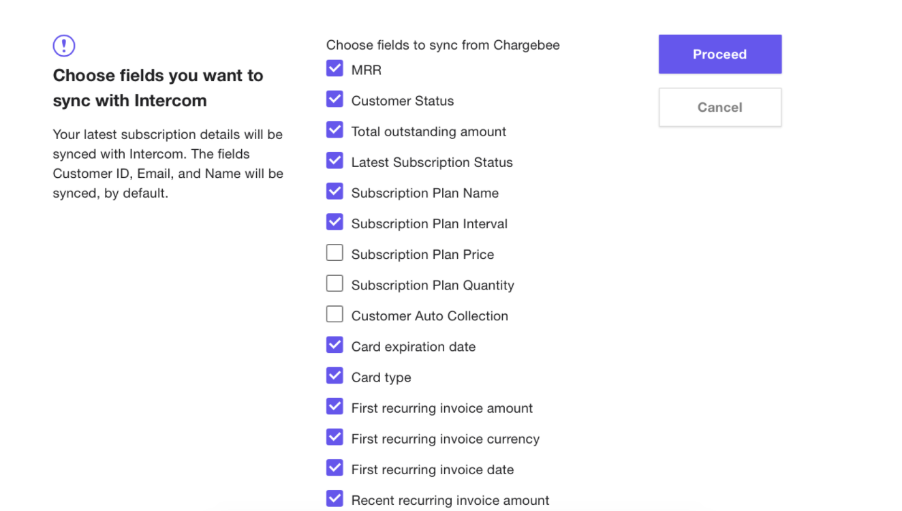
Task: Uncheck the MRR checkbox
Action: pos(335,69)
